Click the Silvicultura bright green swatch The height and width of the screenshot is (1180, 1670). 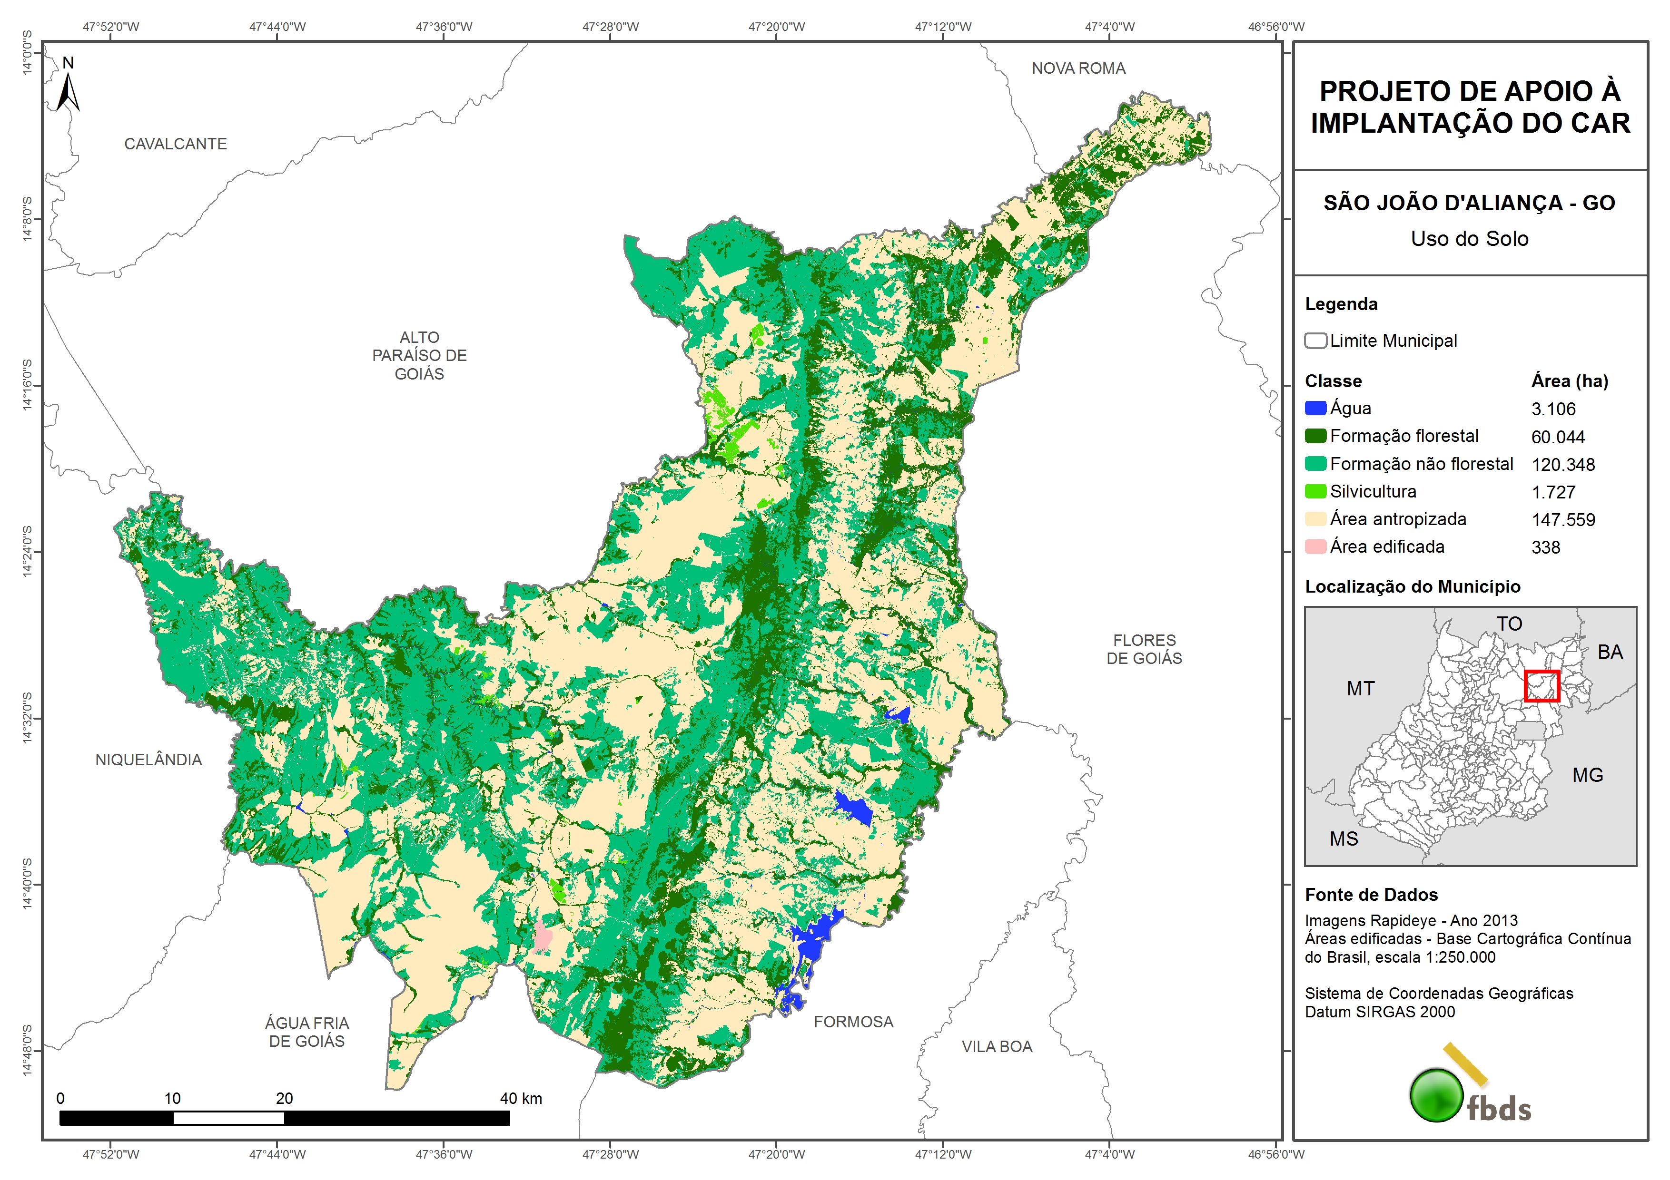tap(1315, 491)
